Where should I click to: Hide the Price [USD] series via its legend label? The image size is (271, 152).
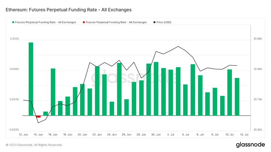coord(164,22)
